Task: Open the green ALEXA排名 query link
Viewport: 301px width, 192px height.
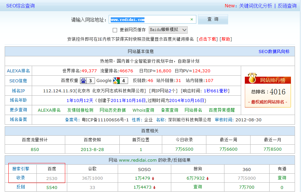Action: click(x=49, y=110)
